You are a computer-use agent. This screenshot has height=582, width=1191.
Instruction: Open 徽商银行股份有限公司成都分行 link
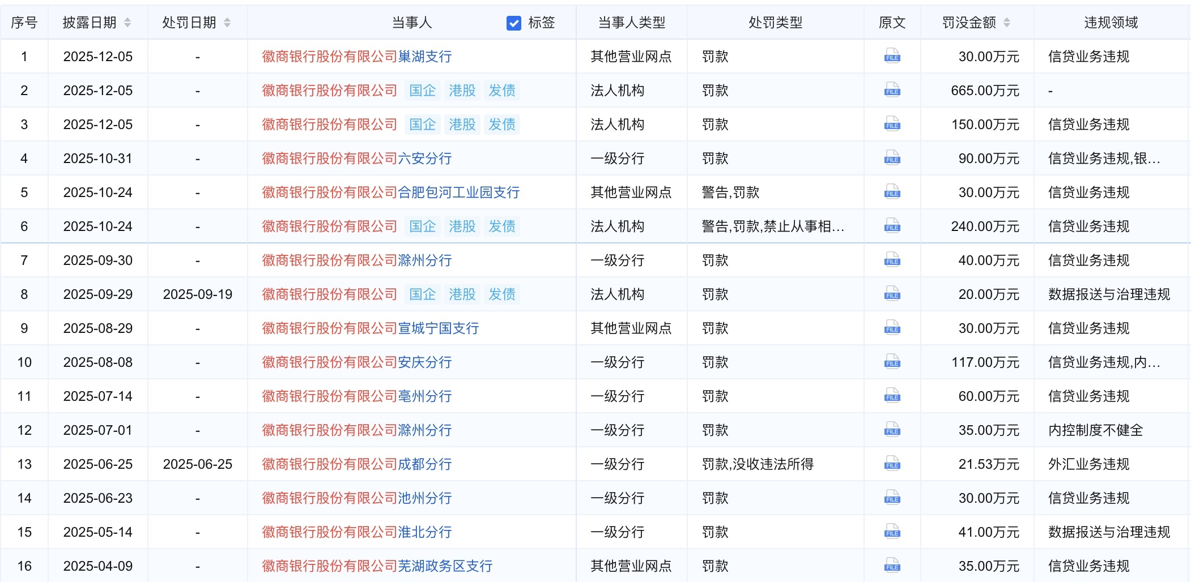[x=357, y=464]
